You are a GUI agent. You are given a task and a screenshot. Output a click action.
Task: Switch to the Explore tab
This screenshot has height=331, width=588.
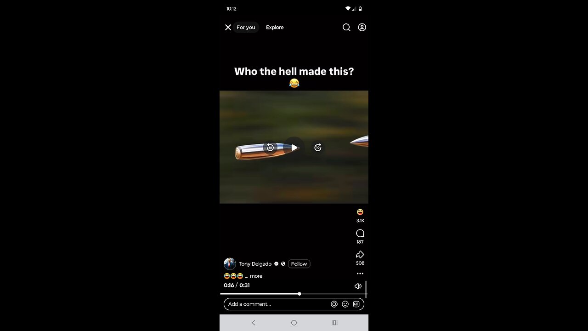pyautogui.click(x=275, y=28)
